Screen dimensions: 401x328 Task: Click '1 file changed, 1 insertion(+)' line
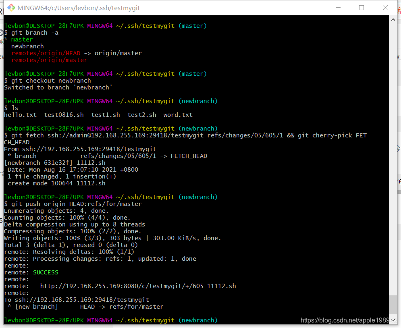coord(62,176)
